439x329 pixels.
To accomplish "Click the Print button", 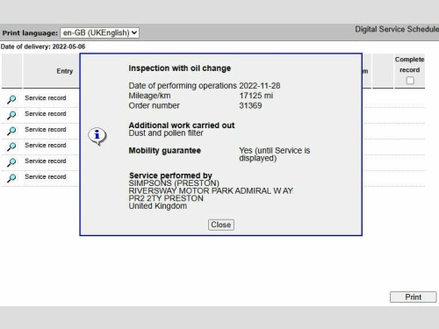I will pyautogui.click(x=413, y=297).
